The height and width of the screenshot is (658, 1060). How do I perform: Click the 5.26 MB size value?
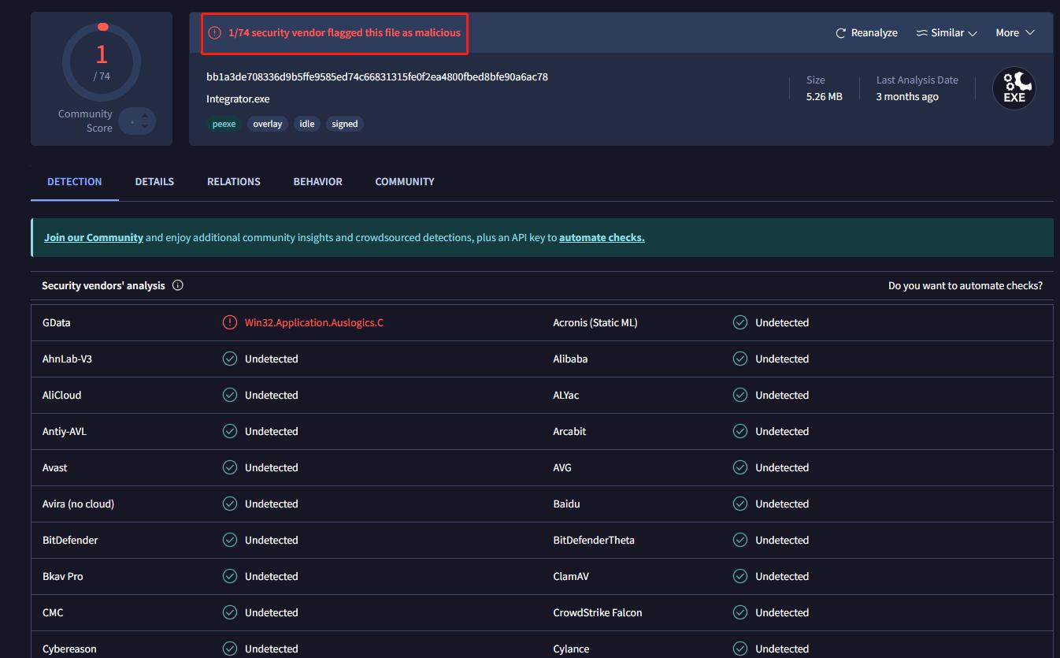[x=825, y=96]
